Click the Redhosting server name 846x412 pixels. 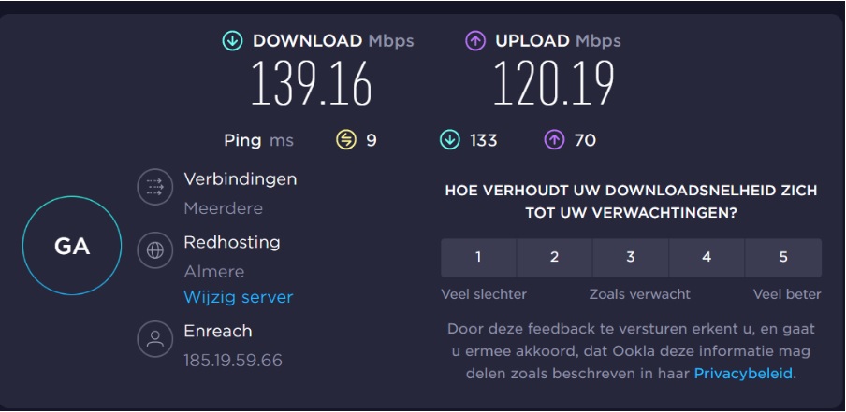coord(232,242)
